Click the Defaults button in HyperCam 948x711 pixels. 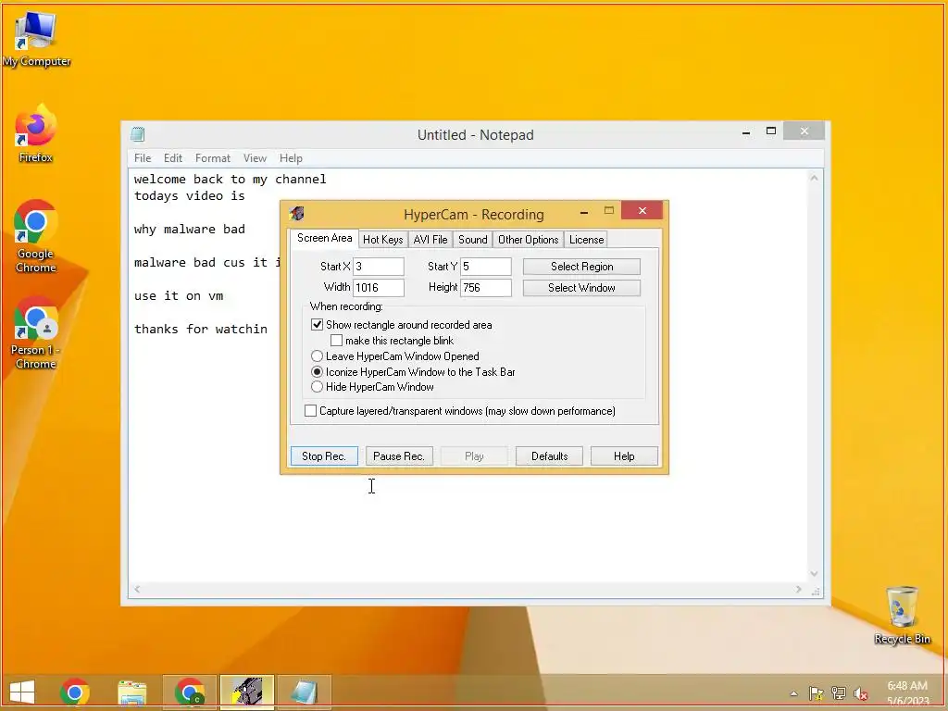pyautogui.click(x=550, y=455)
